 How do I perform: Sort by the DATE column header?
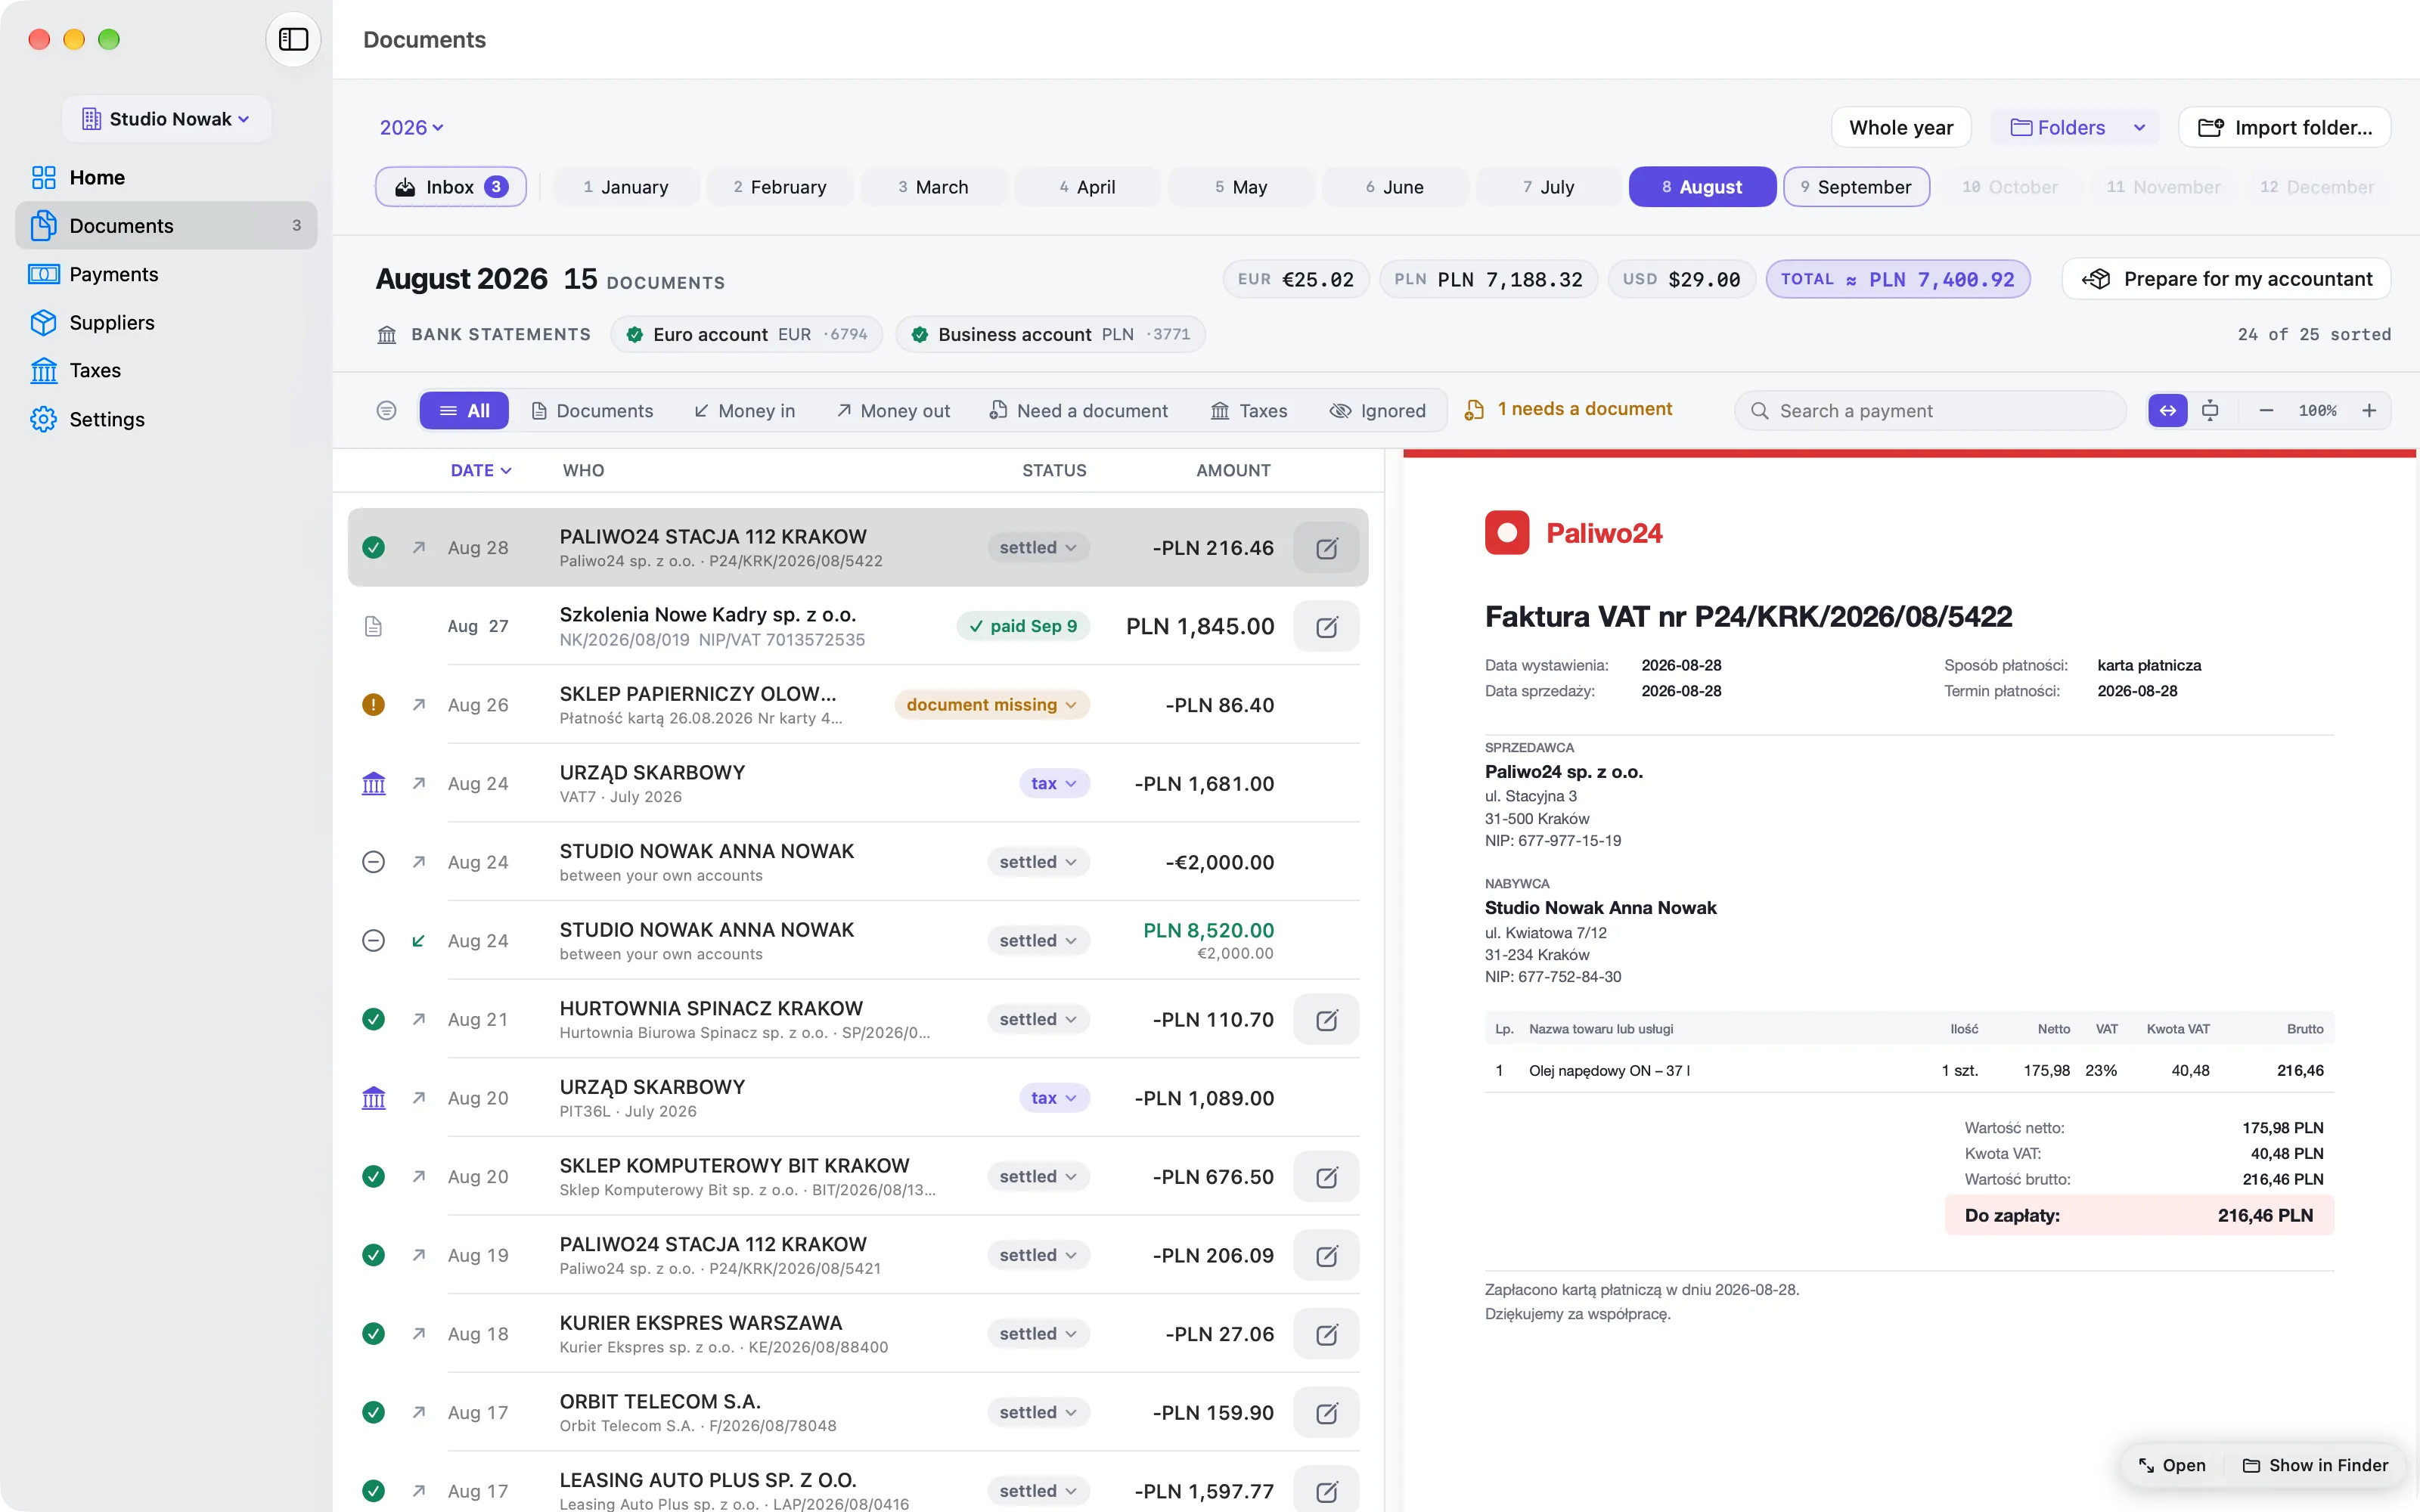(481, 470)
